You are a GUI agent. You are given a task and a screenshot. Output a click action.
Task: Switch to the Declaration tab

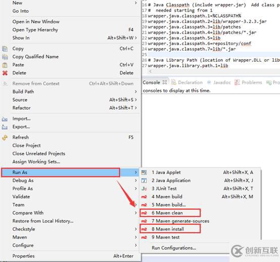(187, 82)
